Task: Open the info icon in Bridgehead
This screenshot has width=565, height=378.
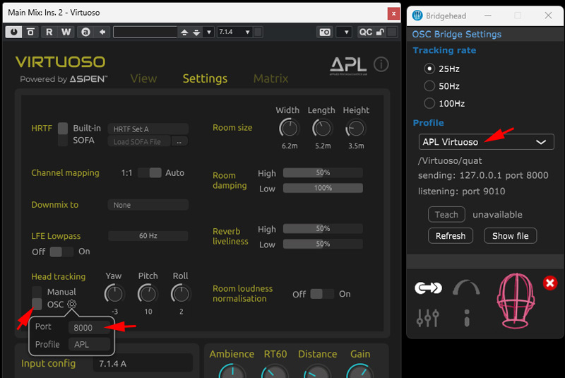Action: pos(467,317)
